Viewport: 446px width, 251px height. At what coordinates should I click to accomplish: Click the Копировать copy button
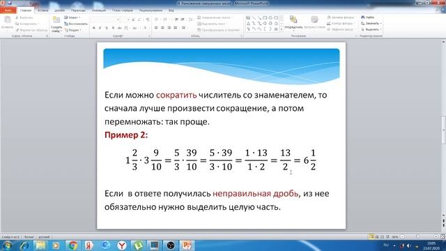27,24
